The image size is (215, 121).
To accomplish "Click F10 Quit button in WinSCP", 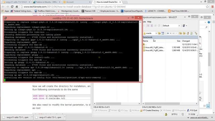I will 192,110.
